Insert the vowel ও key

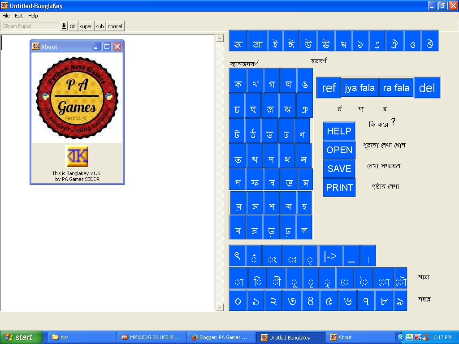click(x=412, y=41)
